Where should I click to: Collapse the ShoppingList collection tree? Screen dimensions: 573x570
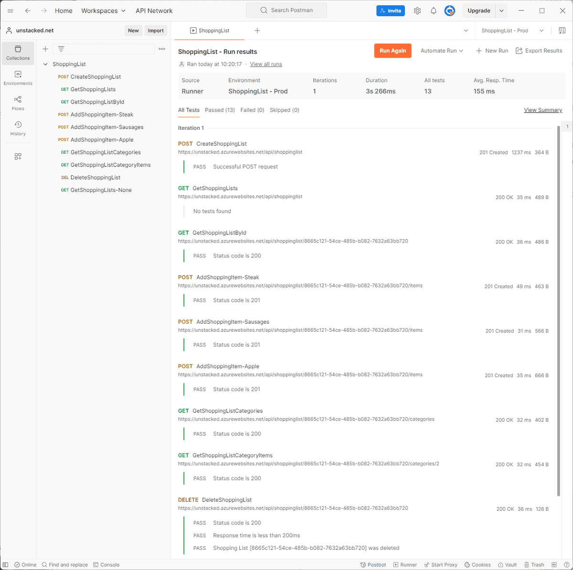[44, 63]
